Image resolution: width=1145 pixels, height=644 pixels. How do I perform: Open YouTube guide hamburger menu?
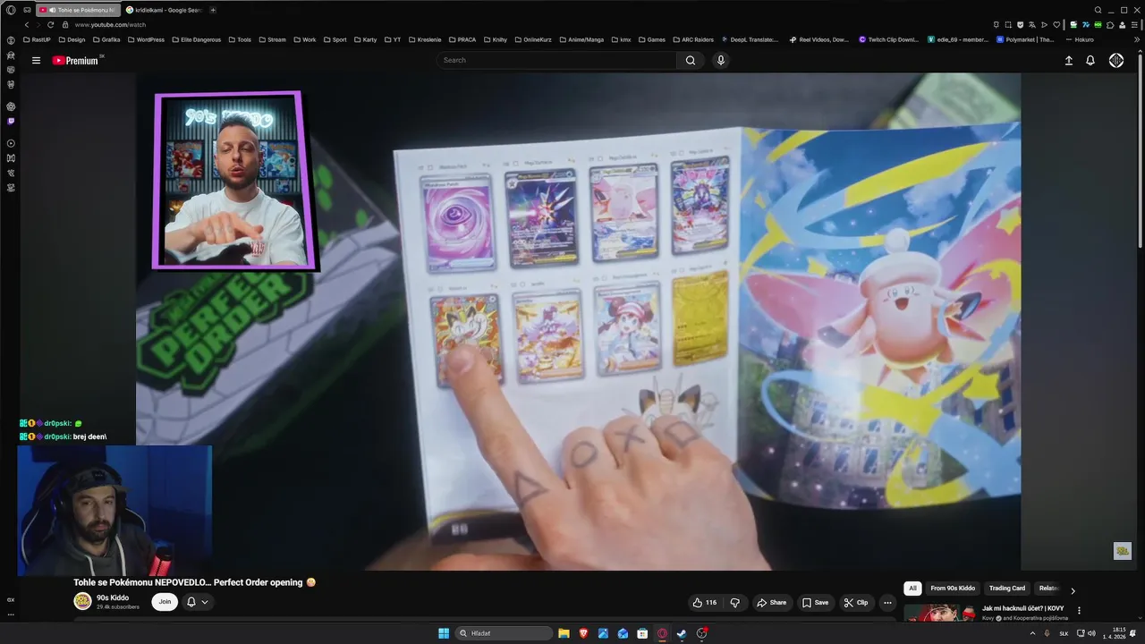pyautogui.click(x=36, y=60)
